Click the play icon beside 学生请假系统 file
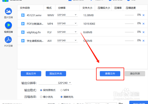Screen dimensions: 148x104 pyautogui.click(x=23, y=41)
